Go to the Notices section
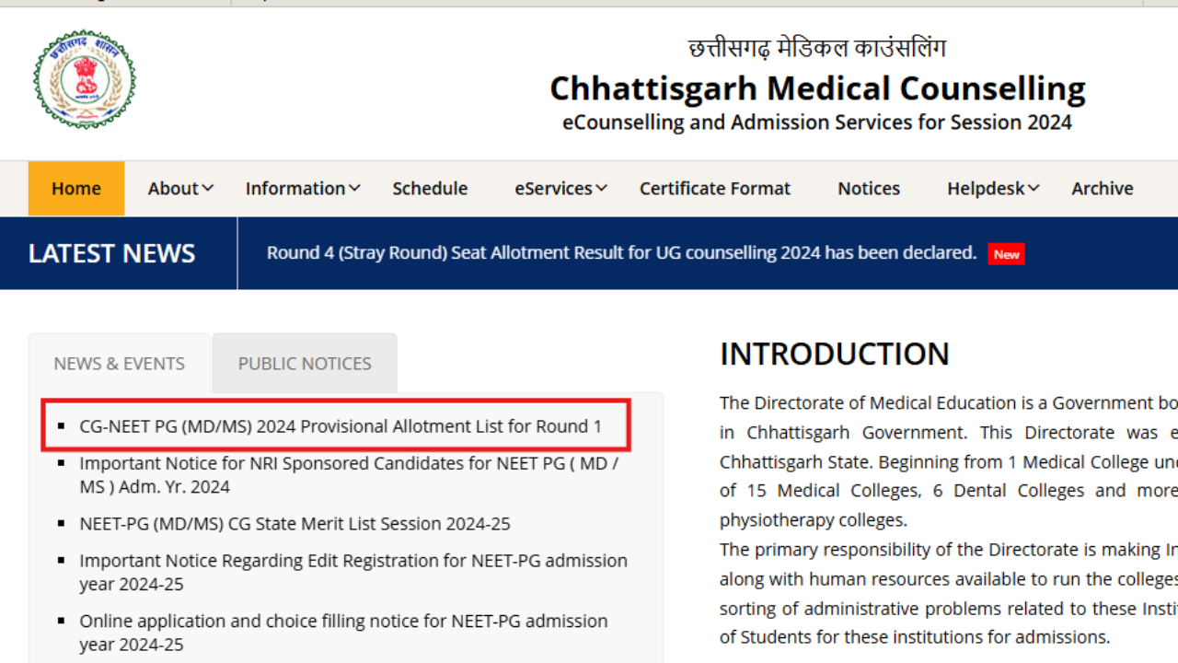This screenshot has height=663, width=1178. tap(868, 188)
